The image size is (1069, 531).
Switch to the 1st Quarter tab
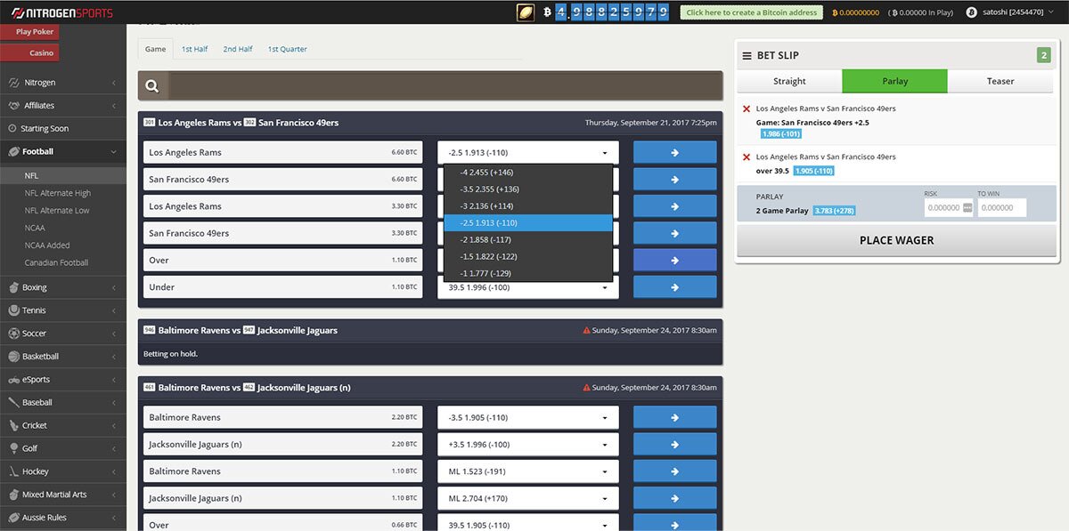click(x=288, y=49)
